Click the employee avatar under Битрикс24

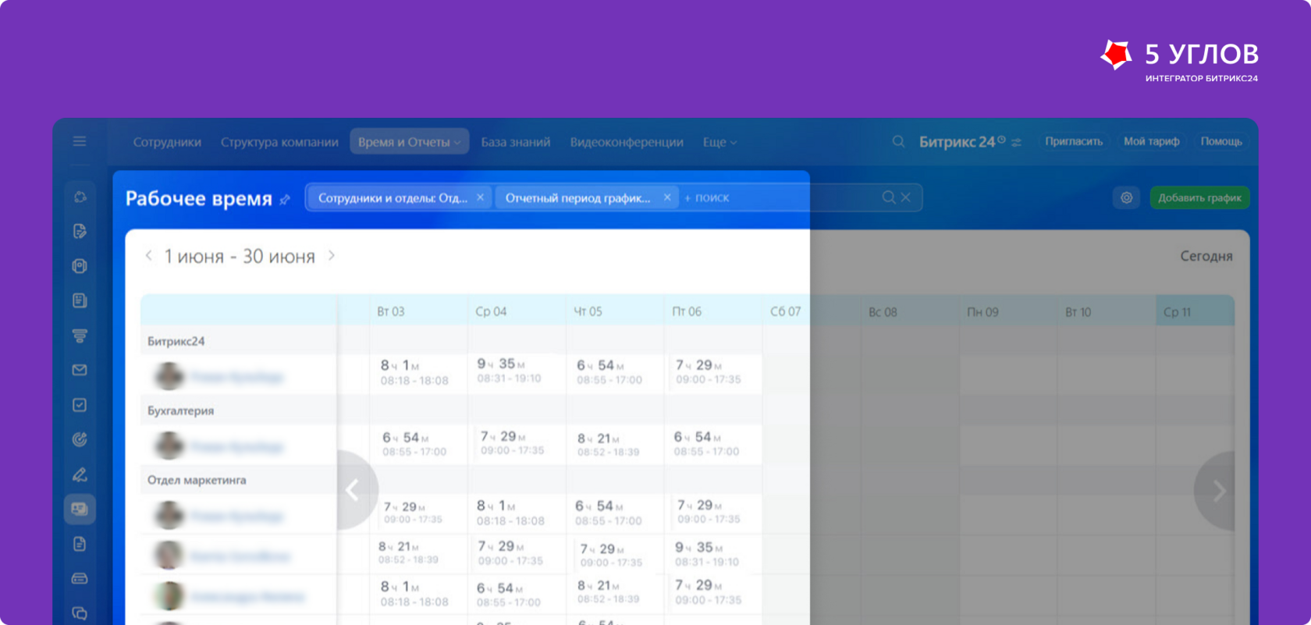click(x=169, y=376)
